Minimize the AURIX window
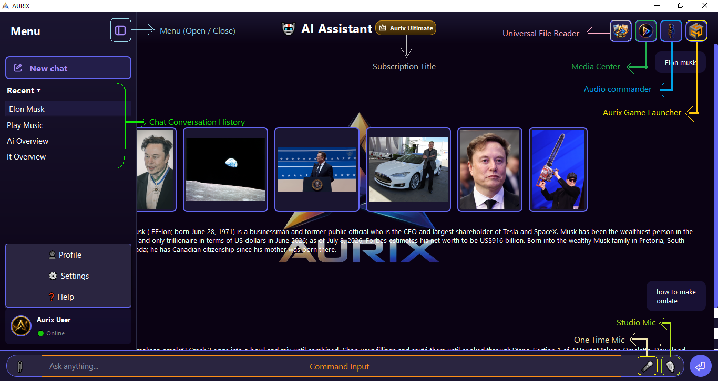 coord(657,5)
